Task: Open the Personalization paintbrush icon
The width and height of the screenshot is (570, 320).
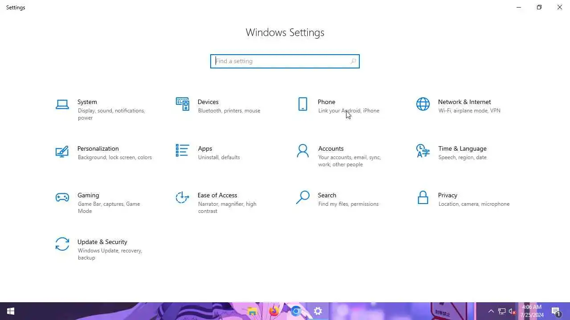Action: pos(62,151)
